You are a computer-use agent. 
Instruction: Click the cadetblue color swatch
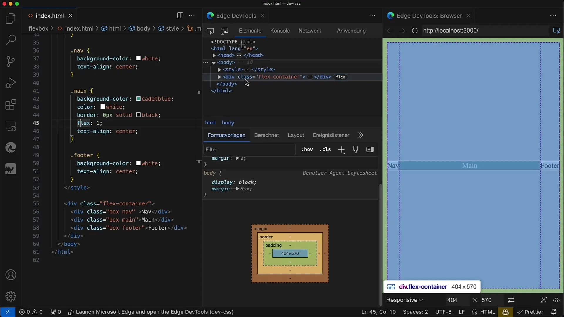tap(138, 99)
